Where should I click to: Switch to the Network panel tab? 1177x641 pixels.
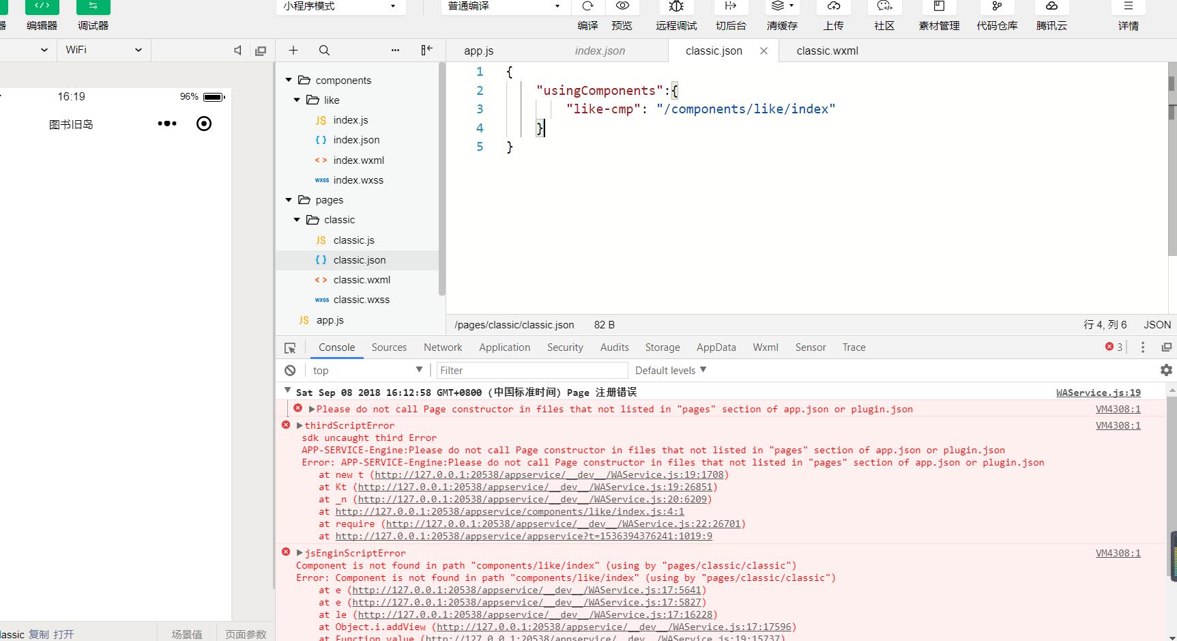(442, 347)
